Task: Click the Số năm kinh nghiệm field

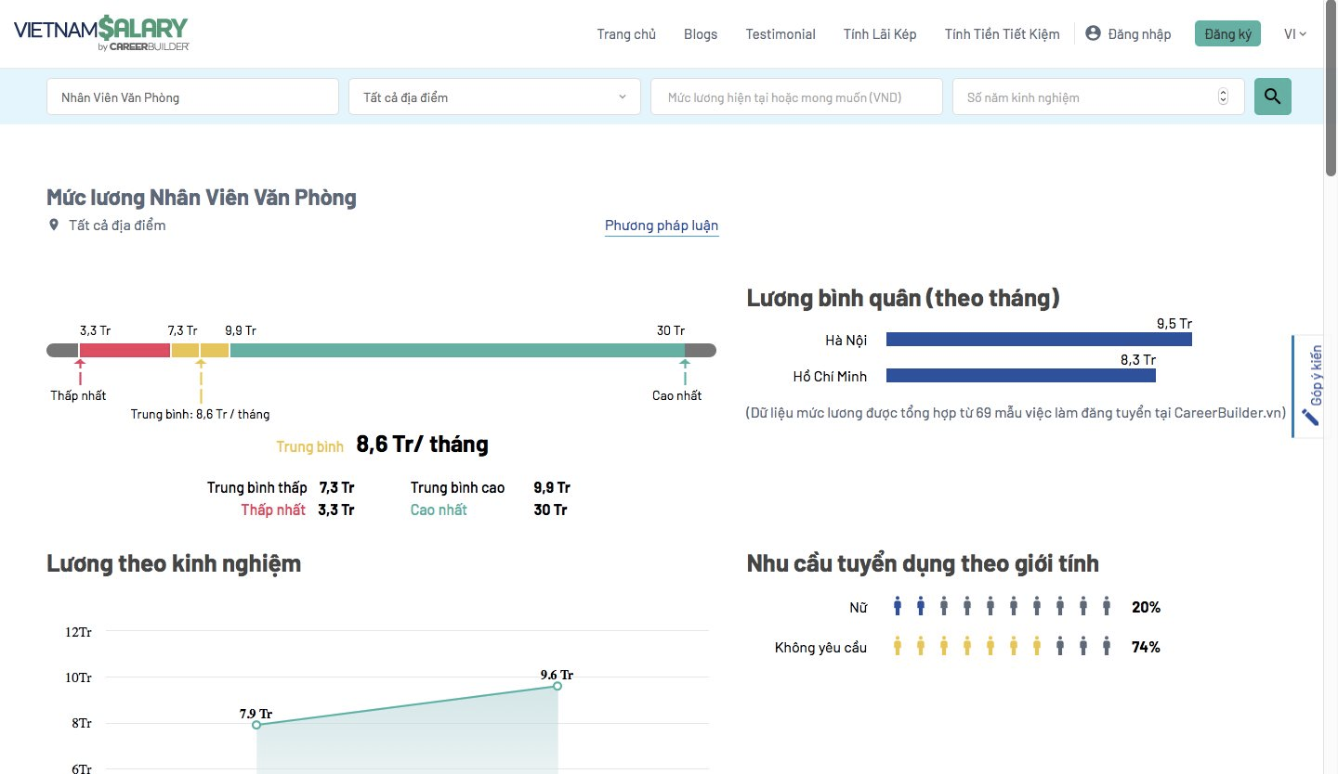Action: point(1098,97)
